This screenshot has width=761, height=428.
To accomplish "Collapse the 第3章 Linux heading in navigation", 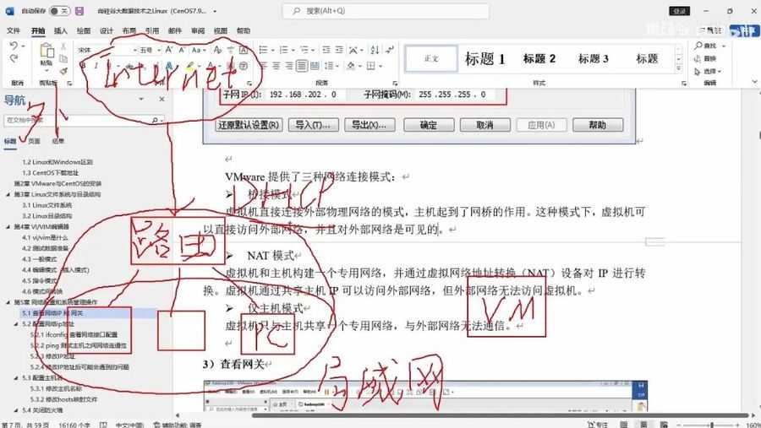I will tap(8, 194).
